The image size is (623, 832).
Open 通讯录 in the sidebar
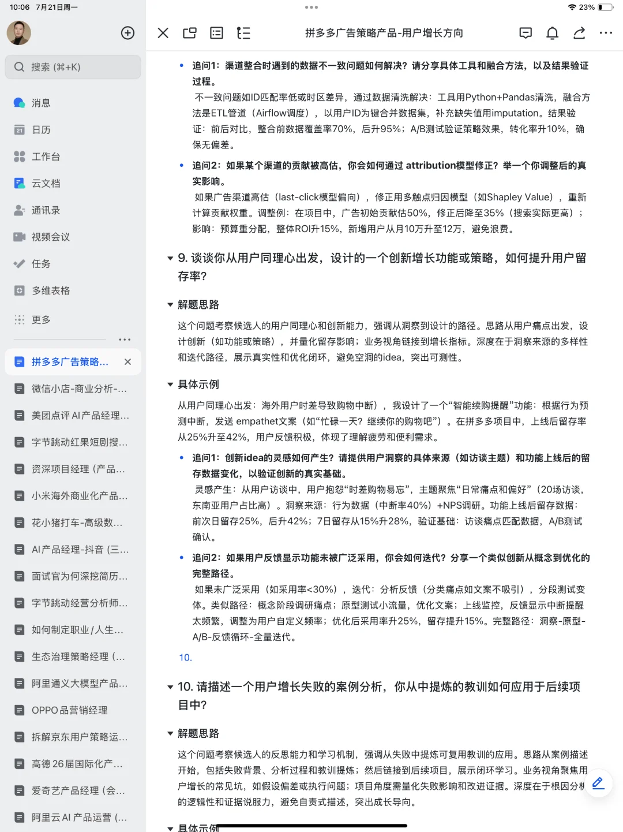(x=73, y=210)
